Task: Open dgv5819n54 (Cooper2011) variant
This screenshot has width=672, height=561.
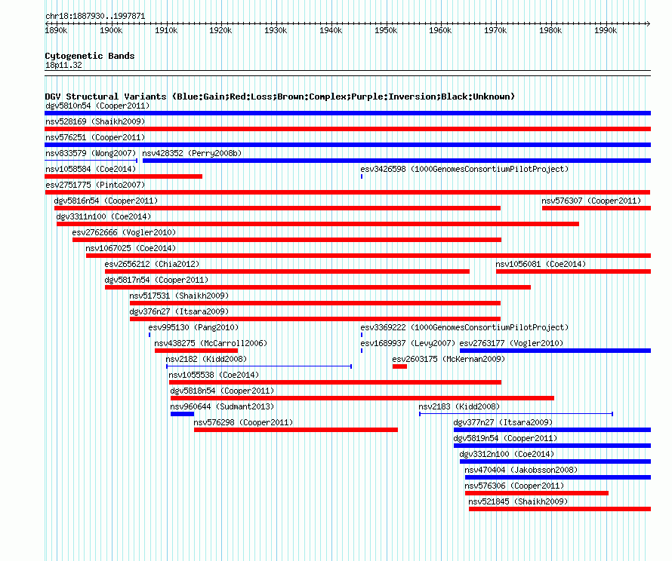Action: coord(505,438)
